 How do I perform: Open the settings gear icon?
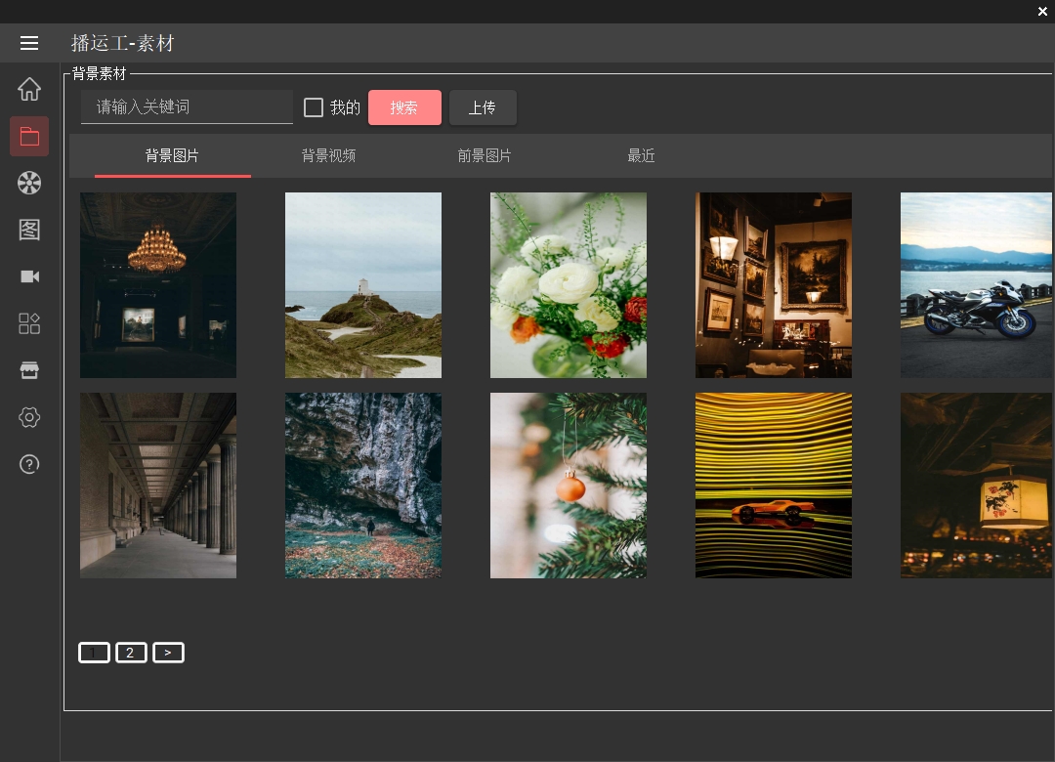(29, 417)
